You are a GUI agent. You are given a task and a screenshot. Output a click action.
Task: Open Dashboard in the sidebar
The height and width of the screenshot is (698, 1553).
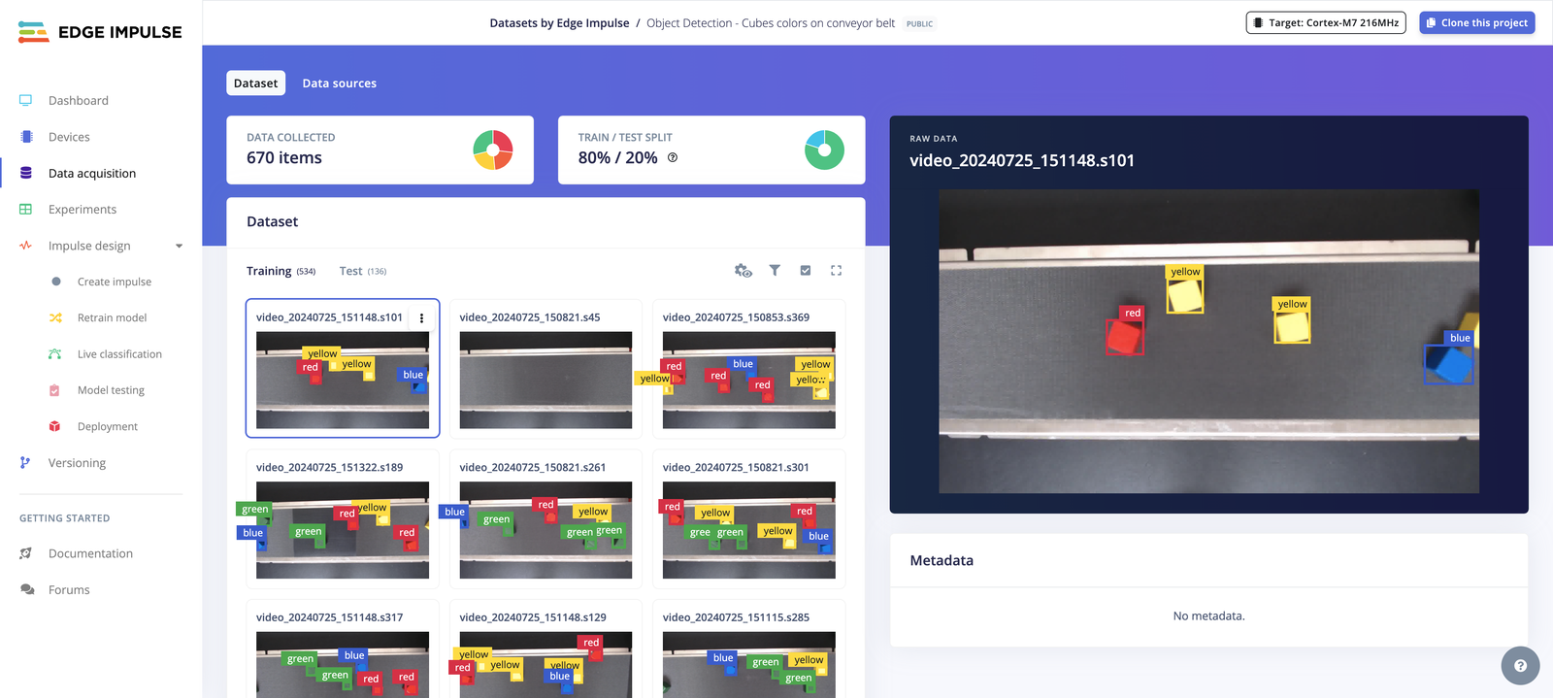tap(79, 100)
